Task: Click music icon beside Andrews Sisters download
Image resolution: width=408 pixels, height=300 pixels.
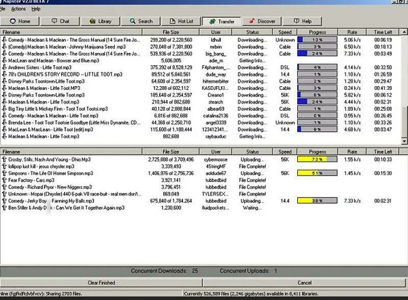Action: tap(4, 67)
